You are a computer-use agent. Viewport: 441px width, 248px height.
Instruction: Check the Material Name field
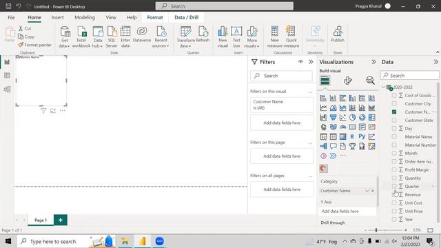click(394, 136)
